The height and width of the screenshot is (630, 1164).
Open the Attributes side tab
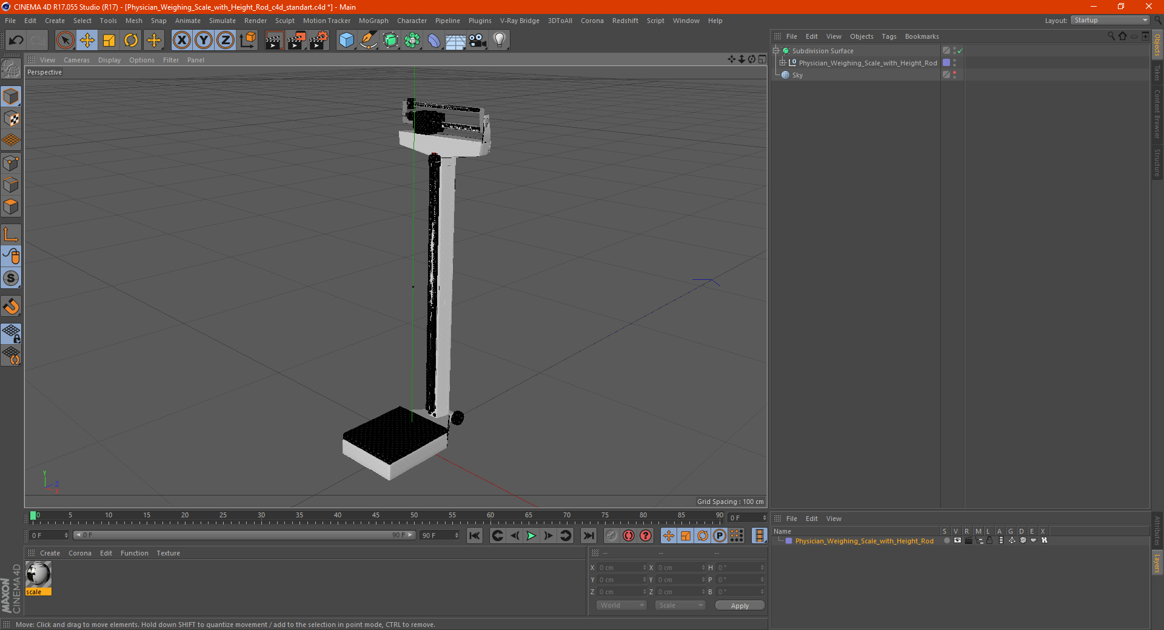pos(1157,530)
